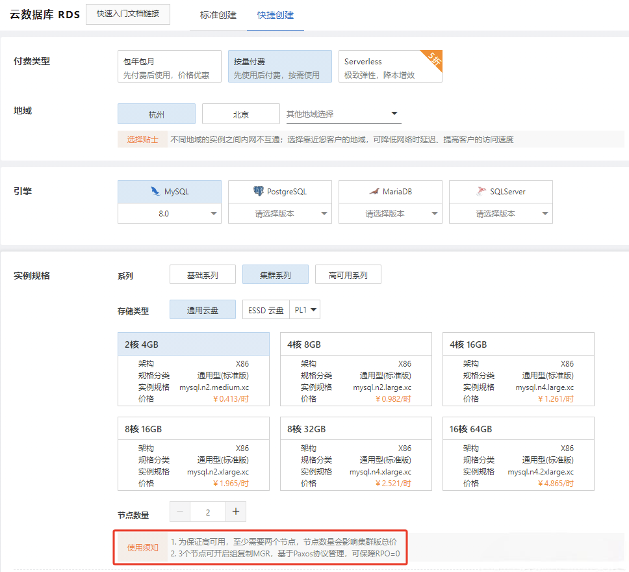Select the SQLServer engine button
629x572 pixels.
500,192
